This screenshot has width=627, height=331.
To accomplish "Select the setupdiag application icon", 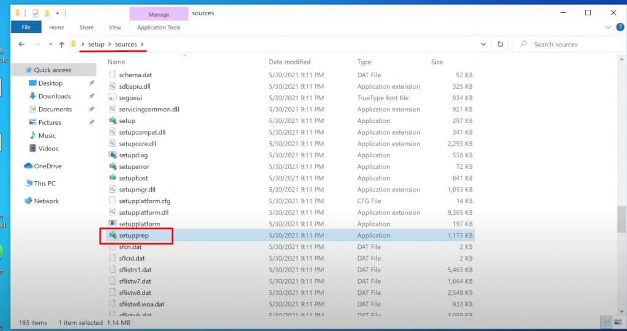I will (113, 155).
